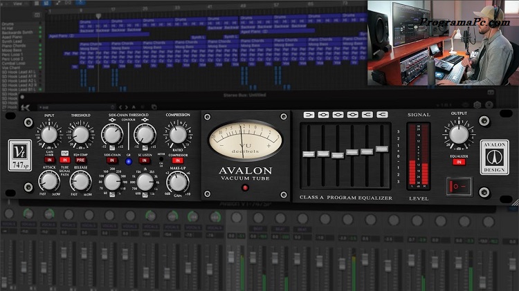Click the Signal Level LED meter
The image size is (519, 291).
tap(419, 156)
